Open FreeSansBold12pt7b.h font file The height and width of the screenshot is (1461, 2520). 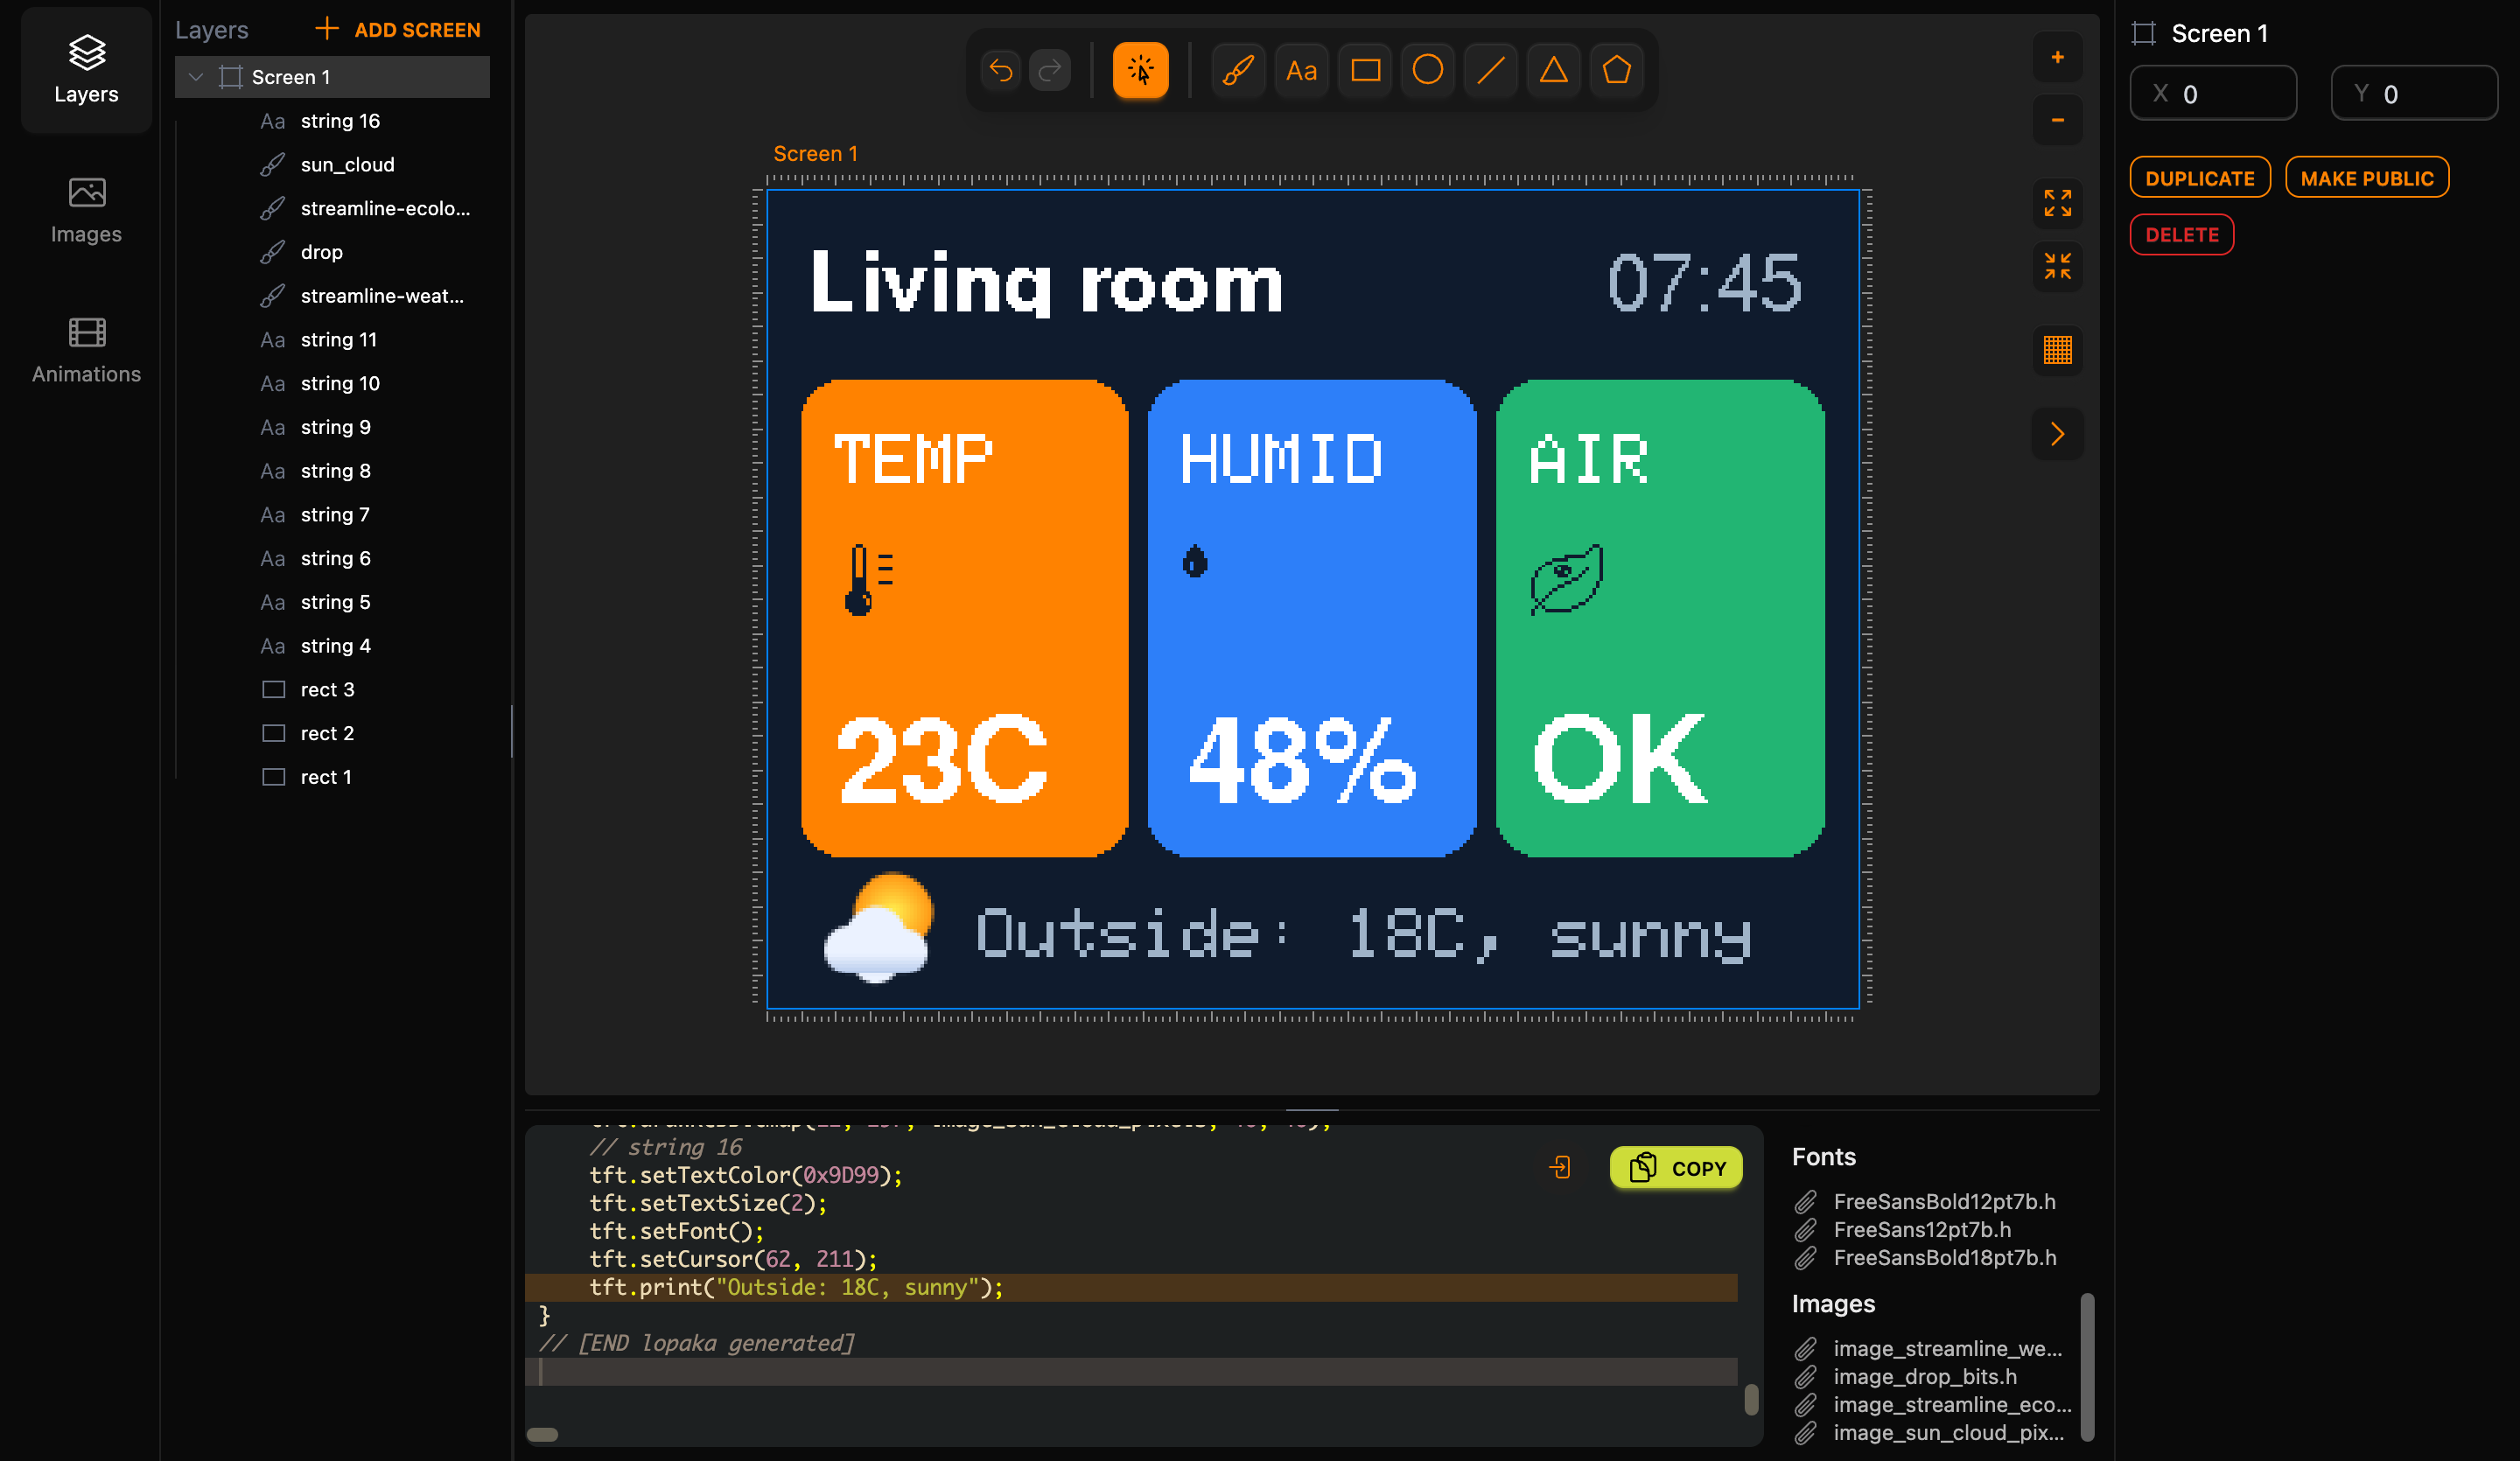tap(1944, 1202)
